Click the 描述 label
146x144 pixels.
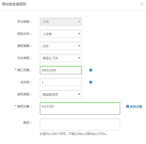pos(27,122)
